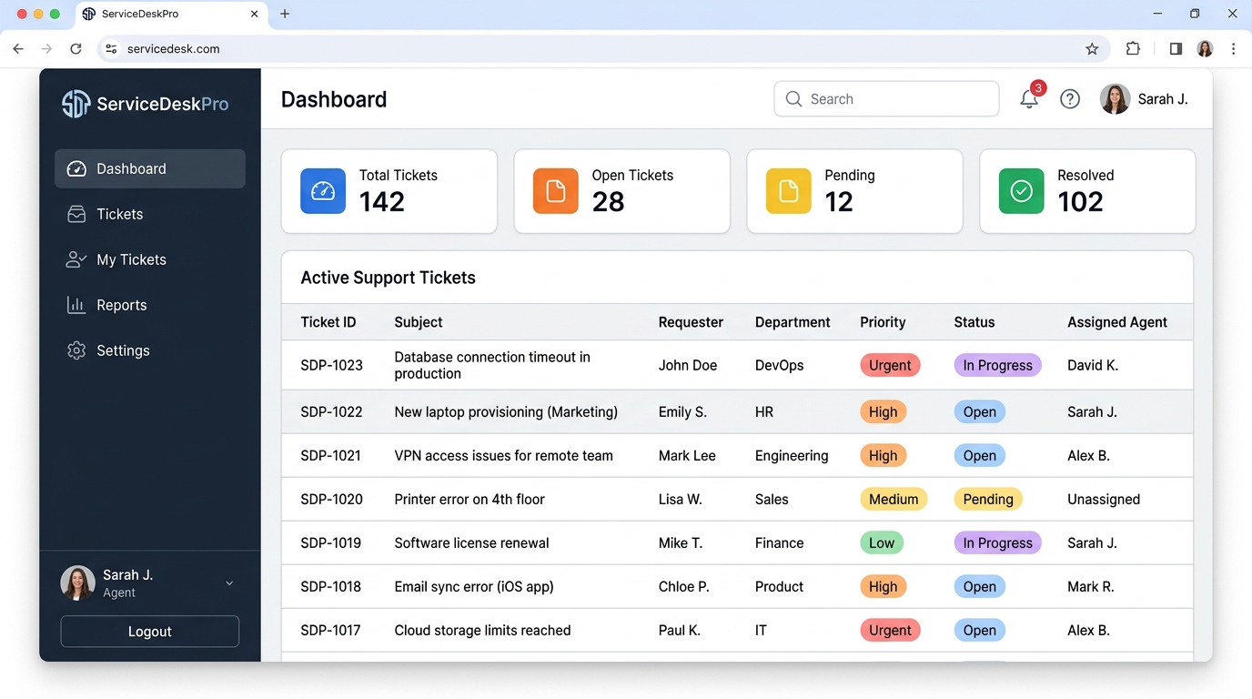
Task: Click the Status column header
Action: 974,322
